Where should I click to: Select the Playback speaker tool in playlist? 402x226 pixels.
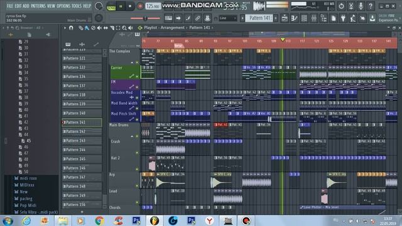click(x=131, y=28)
